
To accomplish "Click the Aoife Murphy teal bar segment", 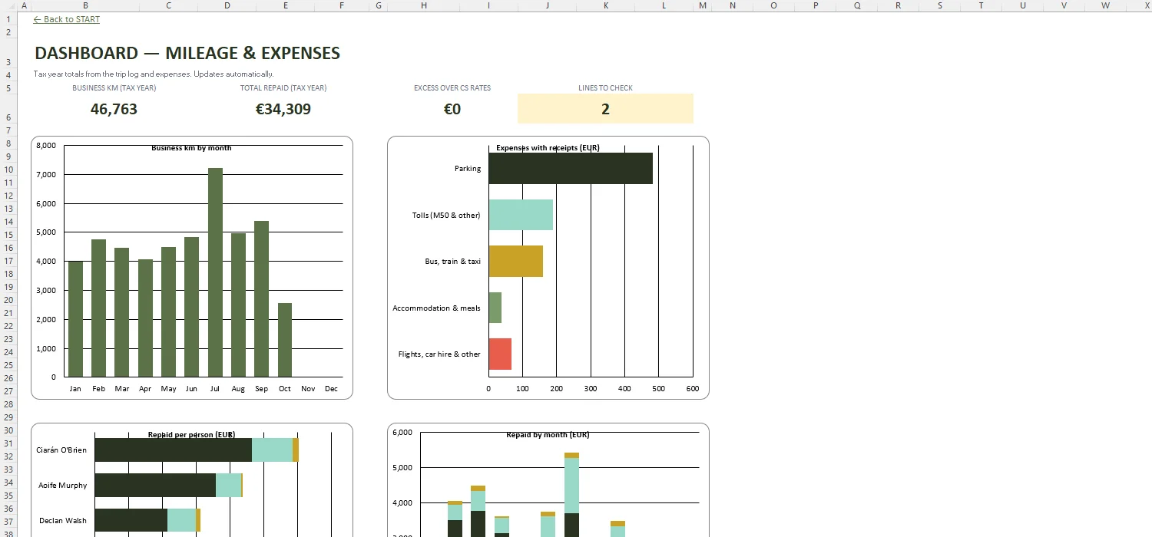I will click(228, 485).
